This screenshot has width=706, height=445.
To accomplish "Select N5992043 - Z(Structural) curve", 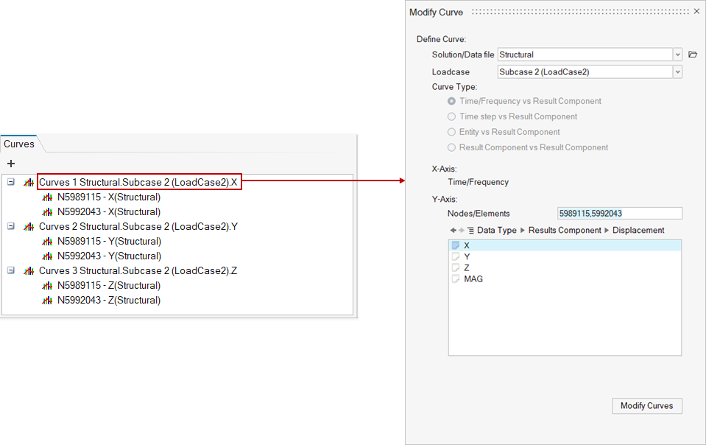I will [109, 301].
